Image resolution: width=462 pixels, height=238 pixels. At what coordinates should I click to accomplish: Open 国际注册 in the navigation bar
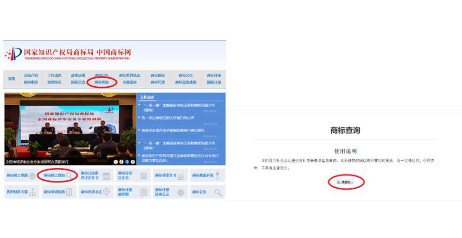(x=214, y=83)
